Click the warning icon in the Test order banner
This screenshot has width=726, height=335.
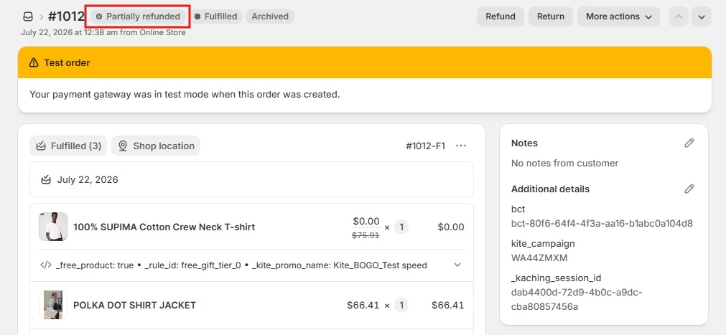pyautogui.click(x=34, y=62)
